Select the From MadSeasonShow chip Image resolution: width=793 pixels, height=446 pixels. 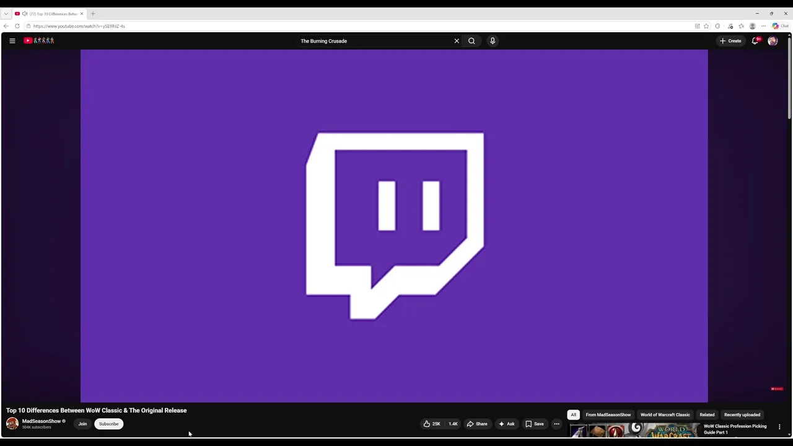pyautogui.click(x=608, y=414)
